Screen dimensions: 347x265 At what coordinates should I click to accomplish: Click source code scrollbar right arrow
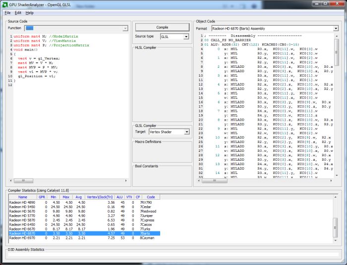tap(126, 181)
